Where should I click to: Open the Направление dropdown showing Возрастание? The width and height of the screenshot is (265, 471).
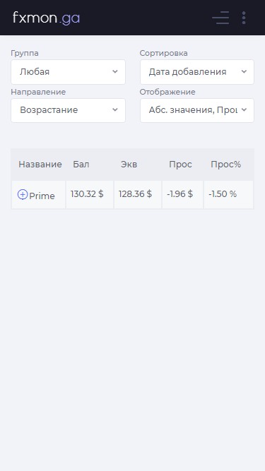coord(69,110)
